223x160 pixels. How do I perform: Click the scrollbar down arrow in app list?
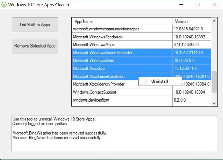click(x=214, y=103)
